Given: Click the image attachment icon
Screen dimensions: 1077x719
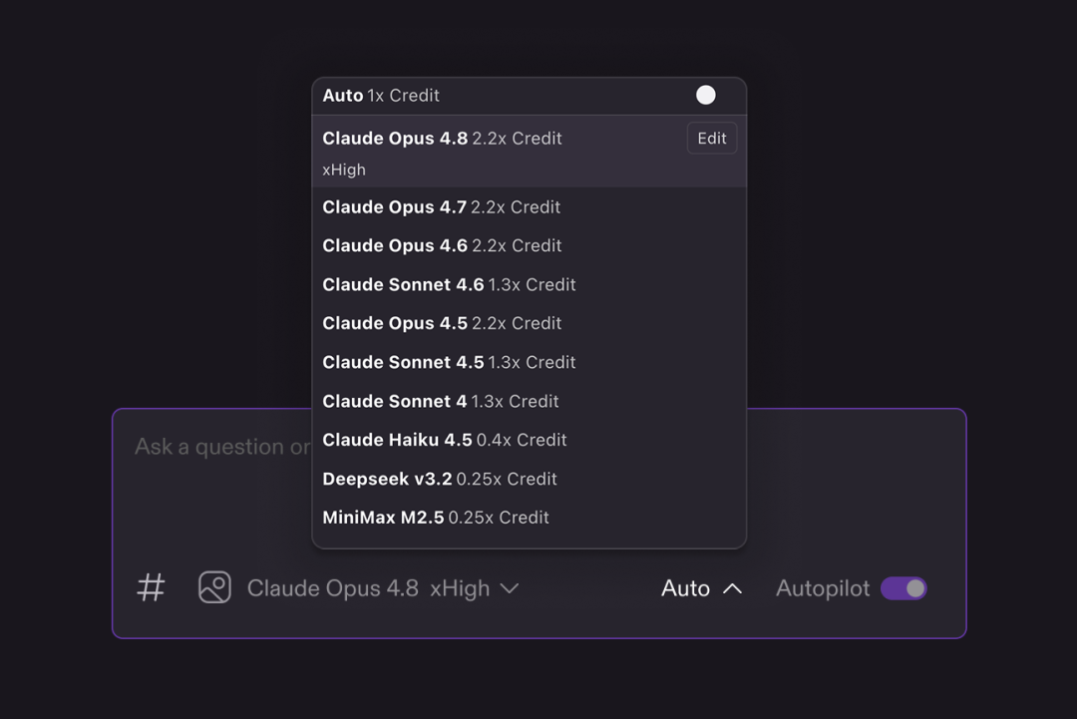Looking at the screenshot, I should pyautogui.click(x=214, y=587).
